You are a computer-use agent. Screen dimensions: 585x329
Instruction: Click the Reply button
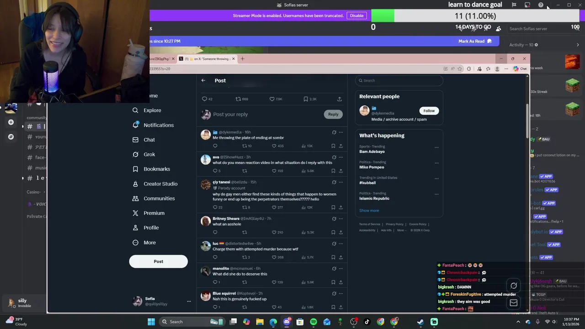point(333,114)
